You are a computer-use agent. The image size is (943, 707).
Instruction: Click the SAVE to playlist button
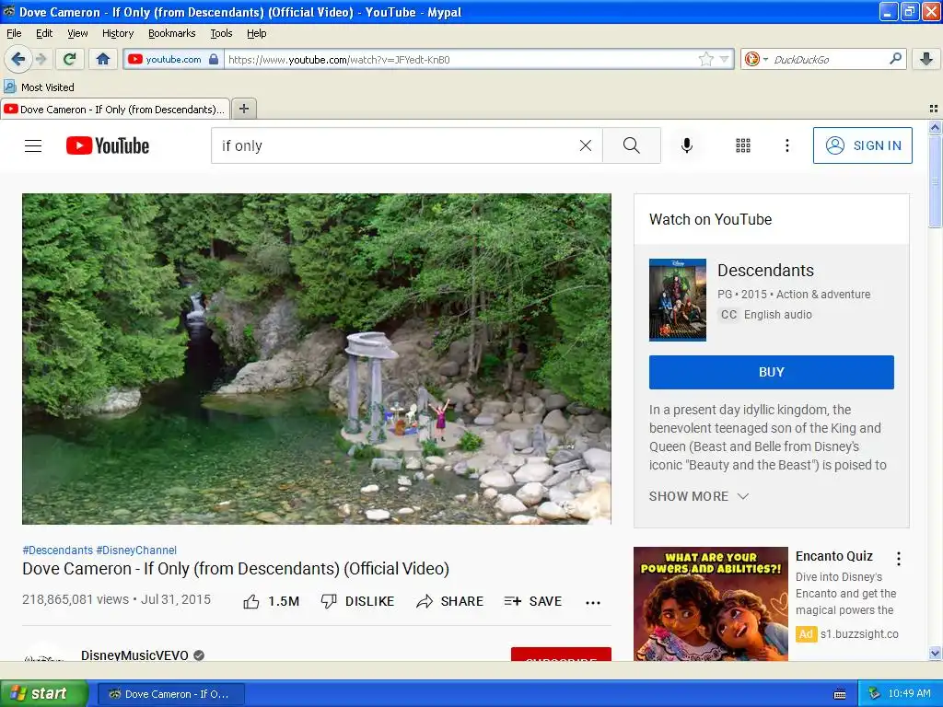[x=533, y=601]
